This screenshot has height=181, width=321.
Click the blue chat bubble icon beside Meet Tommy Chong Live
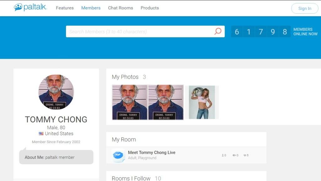tap(118, 155)
